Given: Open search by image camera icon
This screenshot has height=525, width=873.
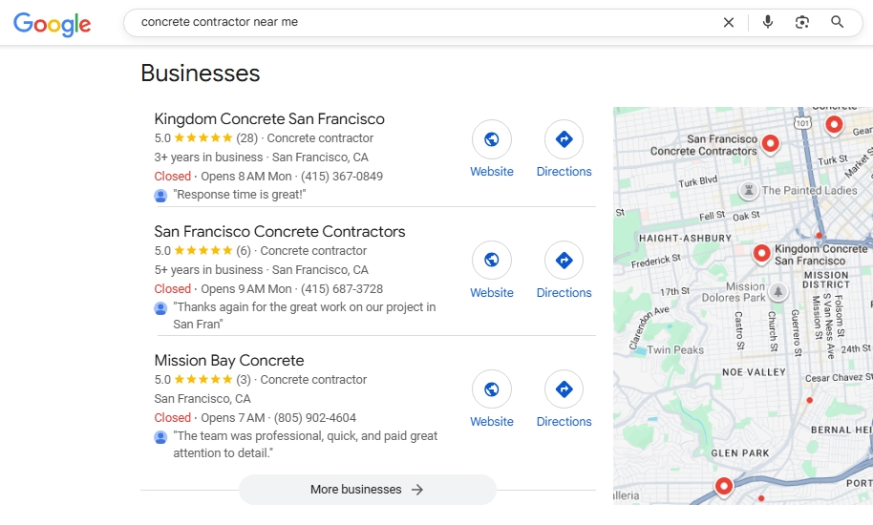Looking at the screenshot, I should [801, 22].
